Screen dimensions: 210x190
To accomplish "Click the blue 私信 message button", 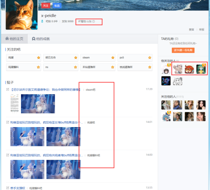I will (x=57, y=5).
